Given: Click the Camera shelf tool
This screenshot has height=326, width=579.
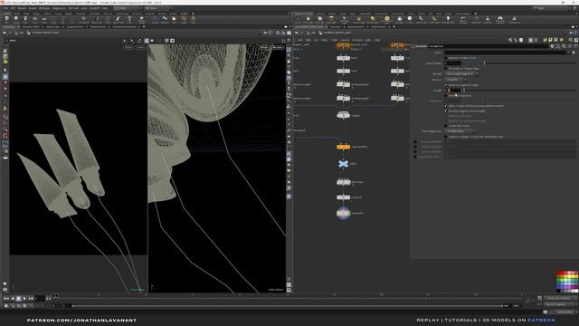Looking at the screenshot, I should (x=298, y=19).
